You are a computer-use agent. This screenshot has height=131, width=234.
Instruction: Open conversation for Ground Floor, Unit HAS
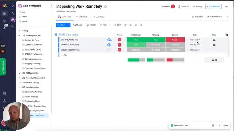coord(109,50)
